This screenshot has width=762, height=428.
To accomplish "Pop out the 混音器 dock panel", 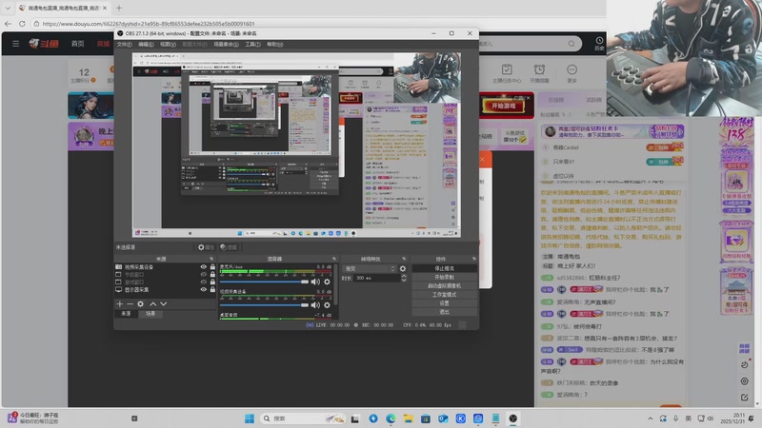I will coord(334,259).
